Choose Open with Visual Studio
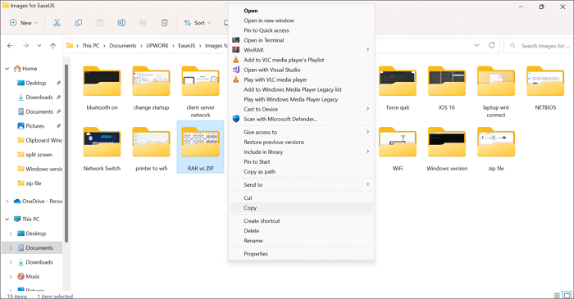This screenshot has height=299, width=574. tap(301, 70)
